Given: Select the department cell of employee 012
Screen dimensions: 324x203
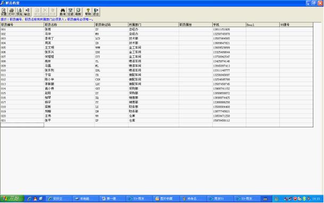Looking at the screenshot, I should 154,79.
